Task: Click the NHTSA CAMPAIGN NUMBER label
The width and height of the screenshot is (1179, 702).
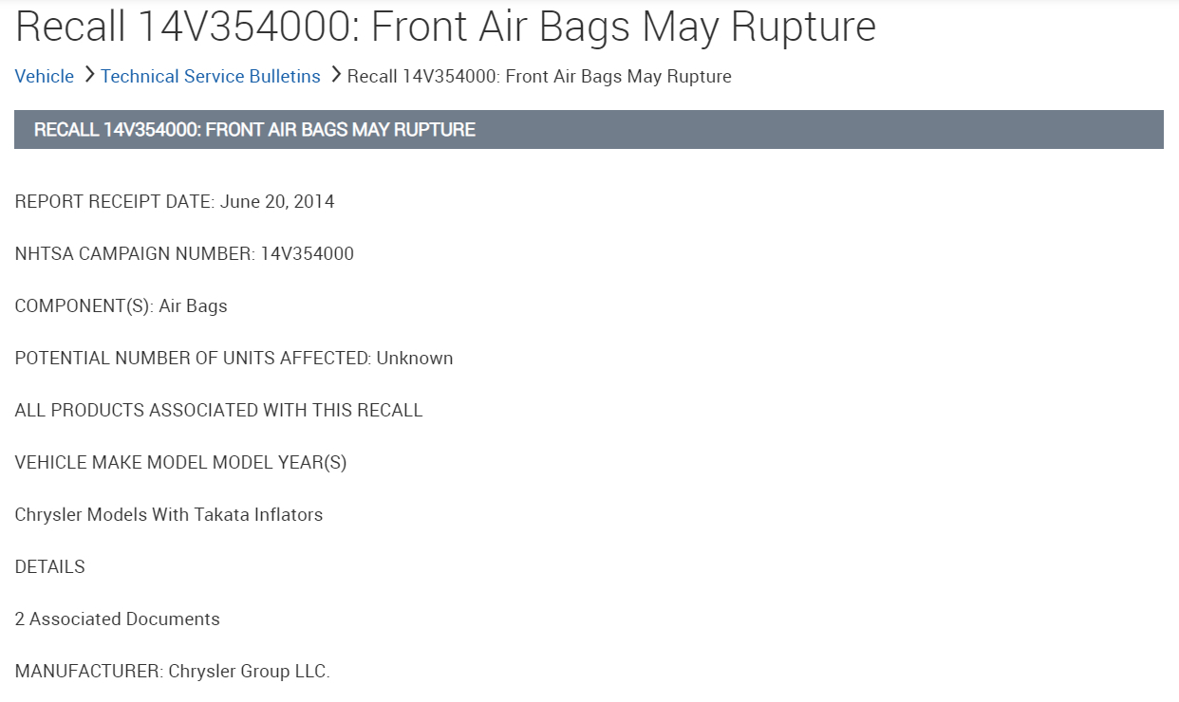Action: 135,254
